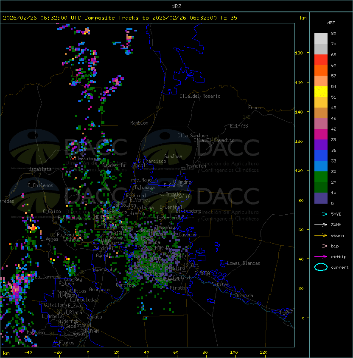Click the 'C_Chilenos' map label
353x358 pixels.
40,185
